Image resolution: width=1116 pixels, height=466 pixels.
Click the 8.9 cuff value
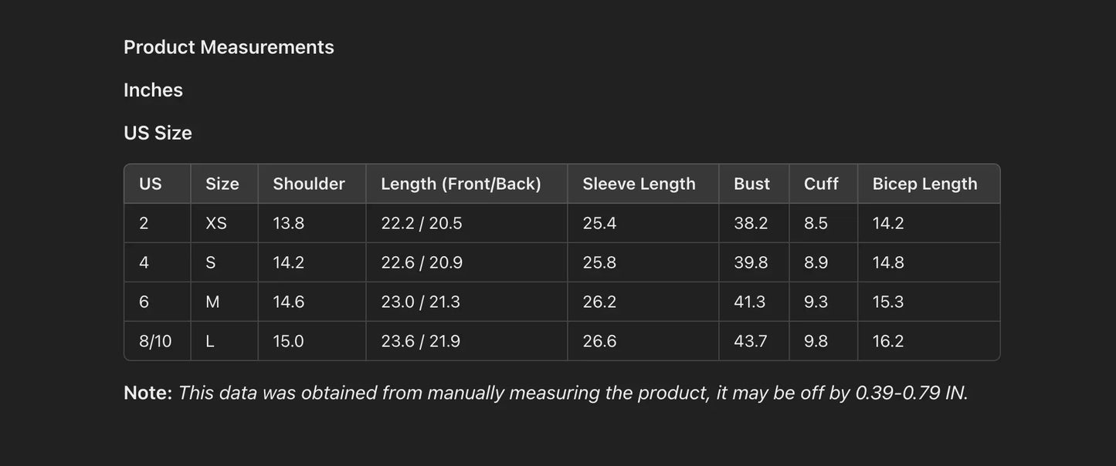coord(816,262)
